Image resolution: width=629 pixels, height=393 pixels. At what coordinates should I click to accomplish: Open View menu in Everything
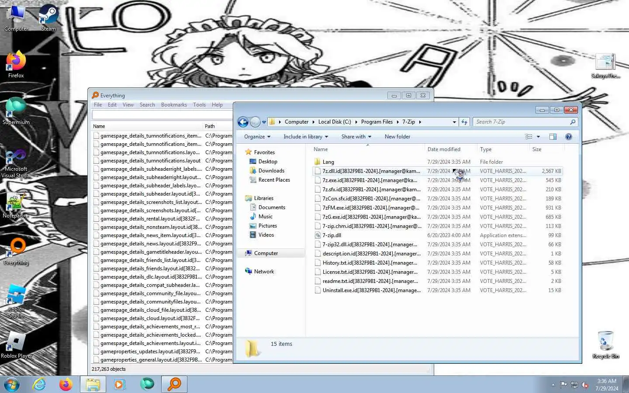pos(128,105)
